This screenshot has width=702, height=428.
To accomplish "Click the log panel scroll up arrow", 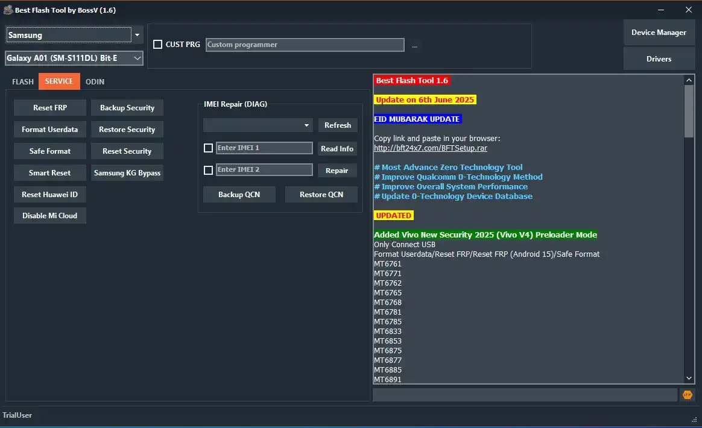I will tap(689, 80).
